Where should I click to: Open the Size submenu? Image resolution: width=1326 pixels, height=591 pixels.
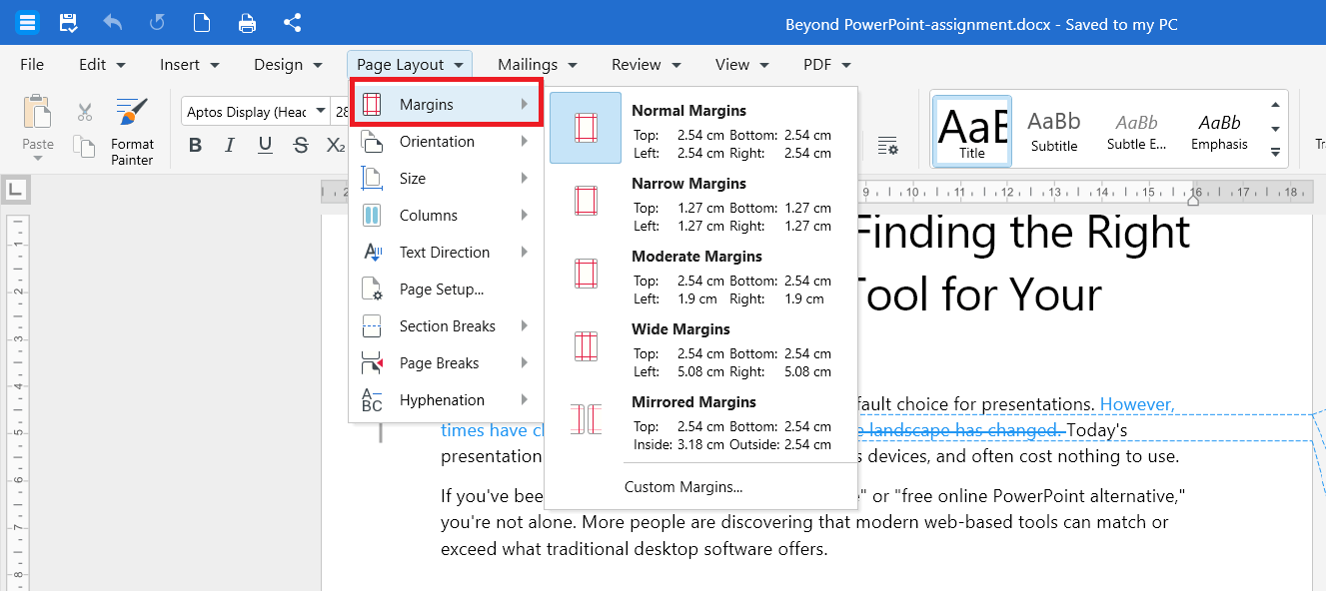click(x=446, y=179)
